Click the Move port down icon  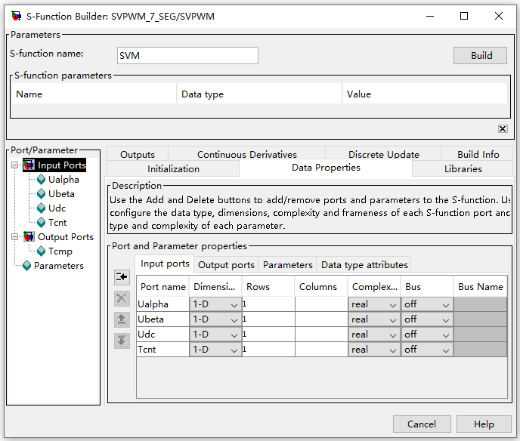tap(122, 341)
